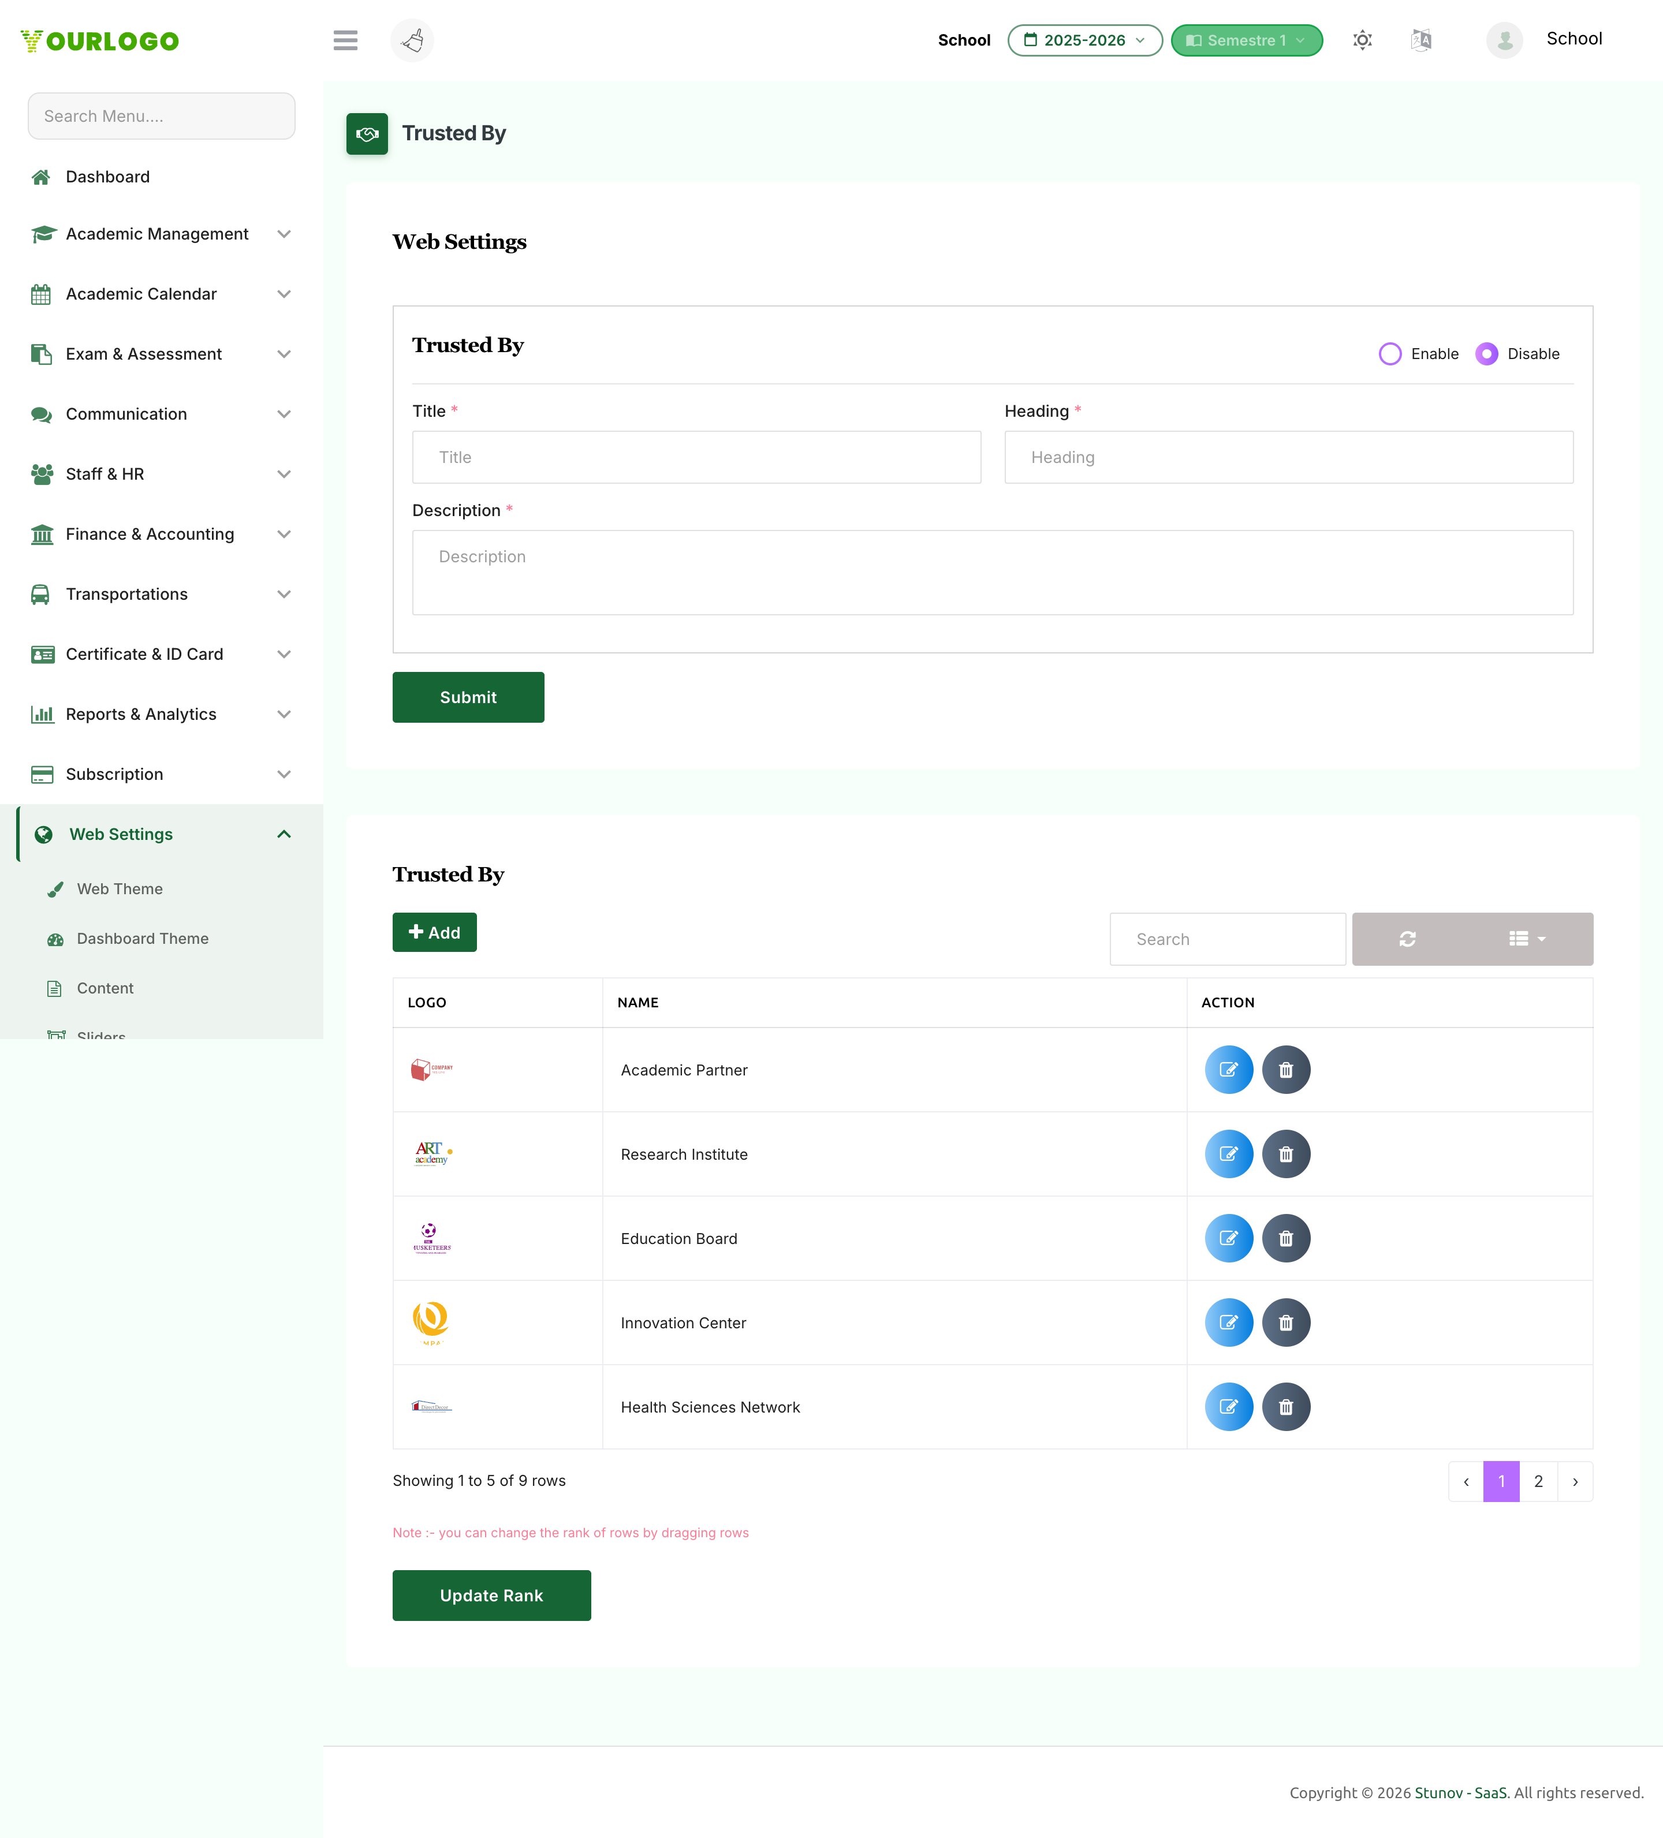Click the Research Institute ART academy logo
The width and height of the screenshot is (1663, 1838).
(x=432, y=1154)
